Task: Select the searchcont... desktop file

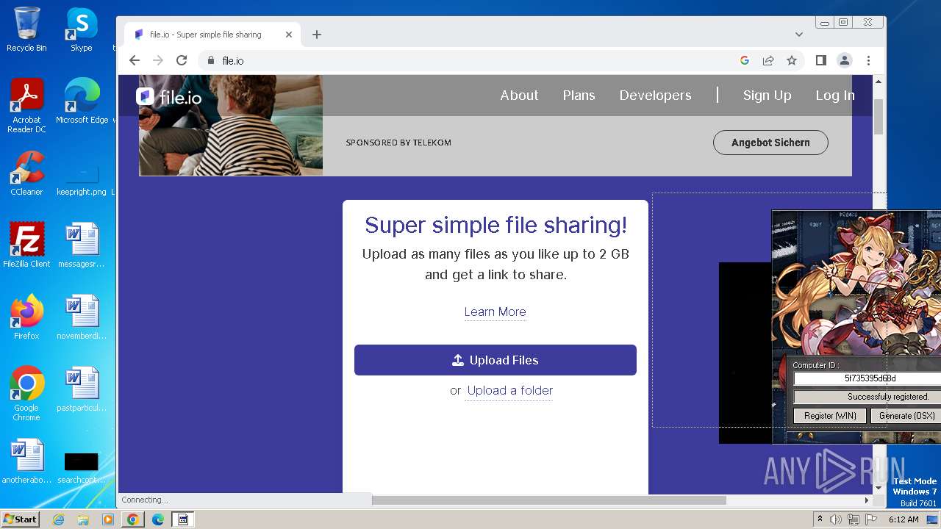Action: pos(82,467)
